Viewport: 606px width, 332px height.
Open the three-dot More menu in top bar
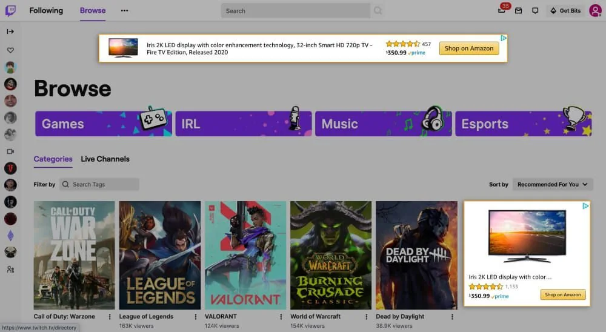(x=124, y=10)
